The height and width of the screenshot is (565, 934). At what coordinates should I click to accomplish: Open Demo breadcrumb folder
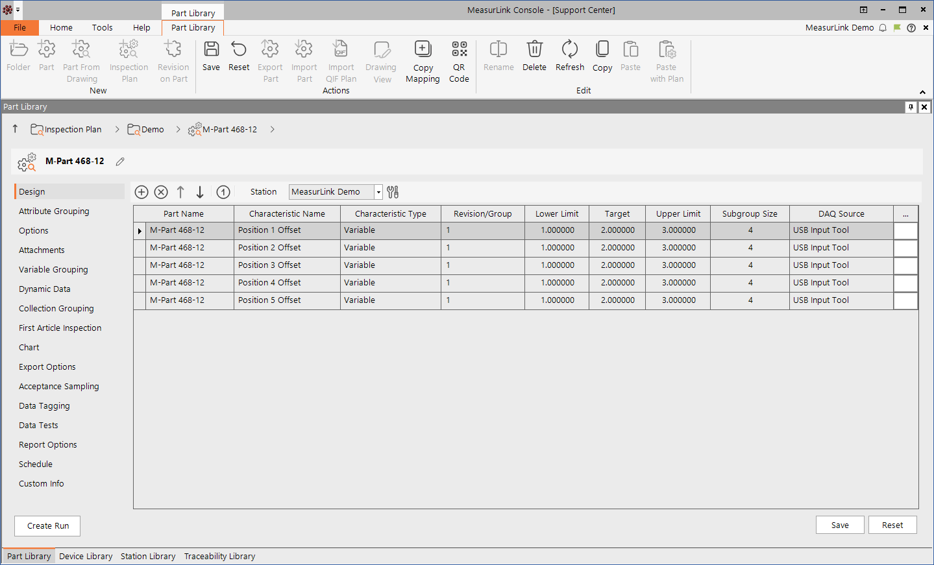tap(145, 130)
